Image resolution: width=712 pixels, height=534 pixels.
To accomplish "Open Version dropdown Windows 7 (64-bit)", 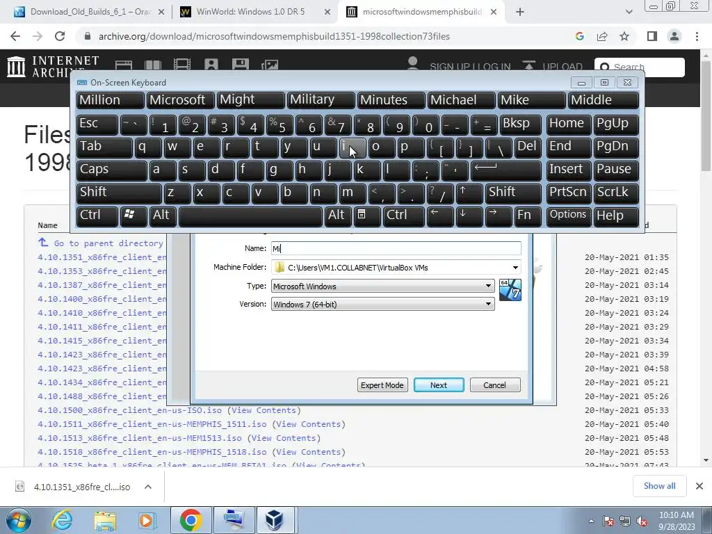I will click(382, 305).
